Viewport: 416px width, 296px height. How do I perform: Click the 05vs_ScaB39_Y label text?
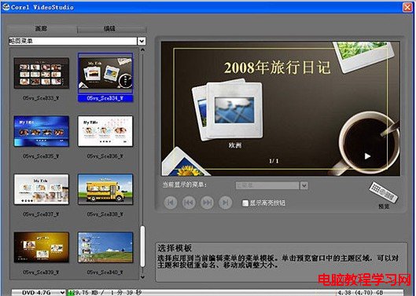tap(41, 272)
